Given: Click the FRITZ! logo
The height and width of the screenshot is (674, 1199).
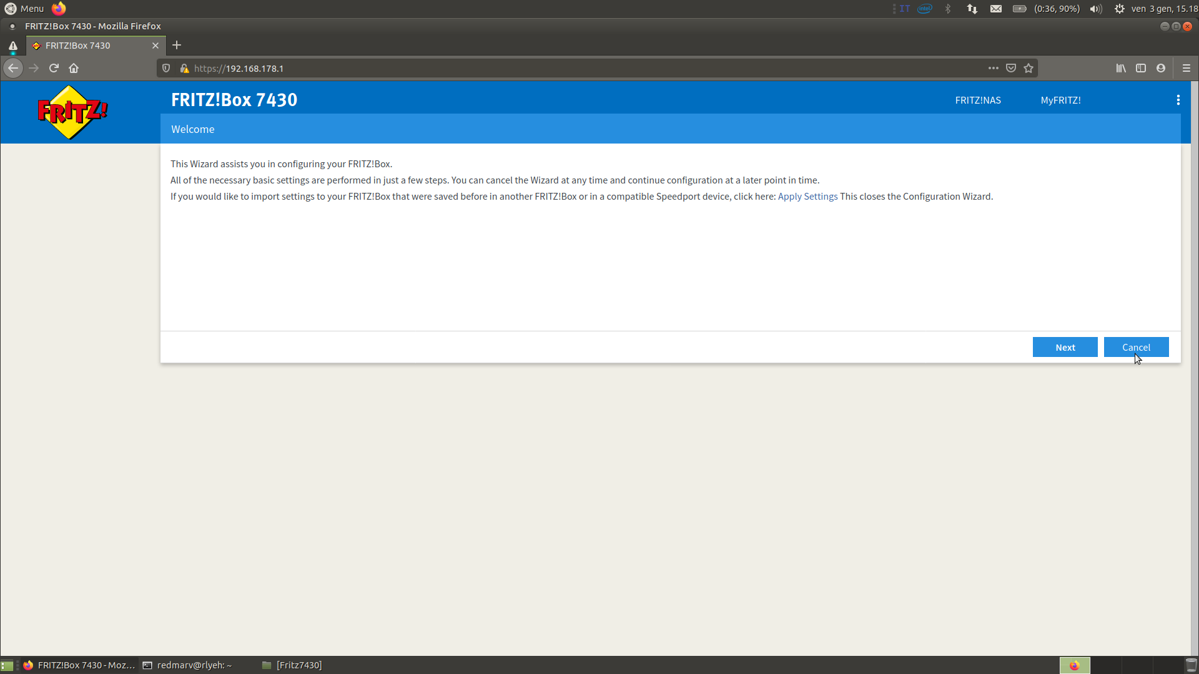Looking at the screenshot, I should pyautogui.click(x=72, y=112).
